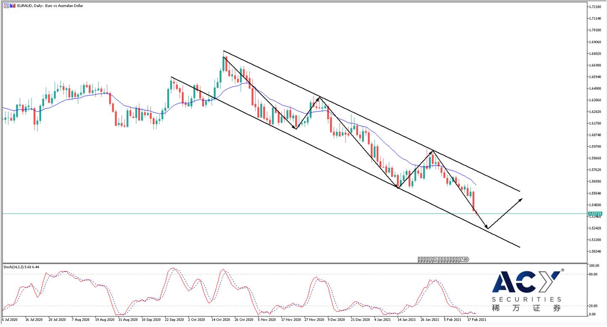
Task: Click the 0.00 stochastic scale label
Action: point(593,314)
